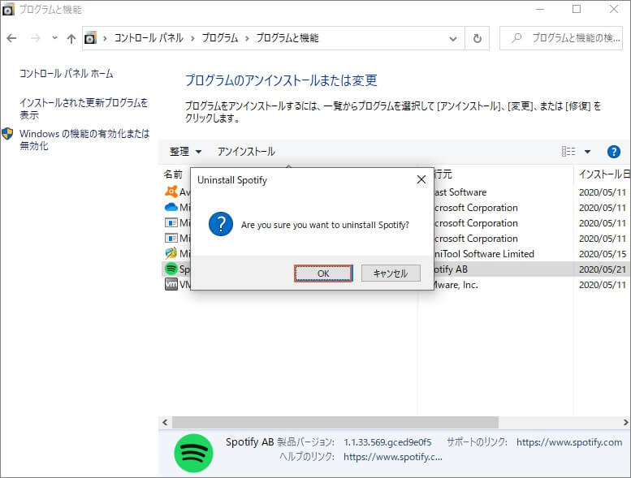Open recent locations dropdown chevron

(x=54, y=38)
